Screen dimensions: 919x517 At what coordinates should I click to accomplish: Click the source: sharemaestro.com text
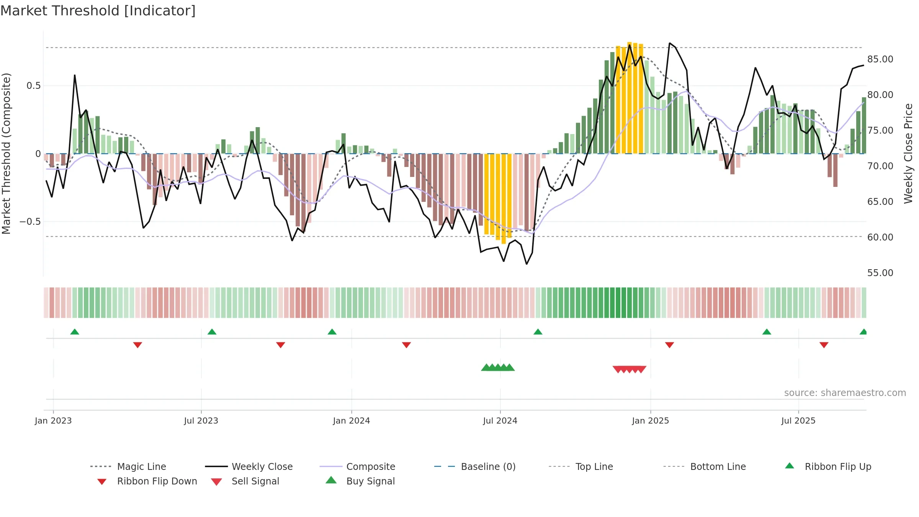click(845, 393)
